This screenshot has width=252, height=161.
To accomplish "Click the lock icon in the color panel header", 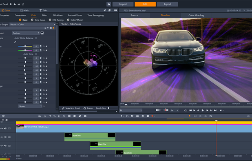I will (45, 28).
